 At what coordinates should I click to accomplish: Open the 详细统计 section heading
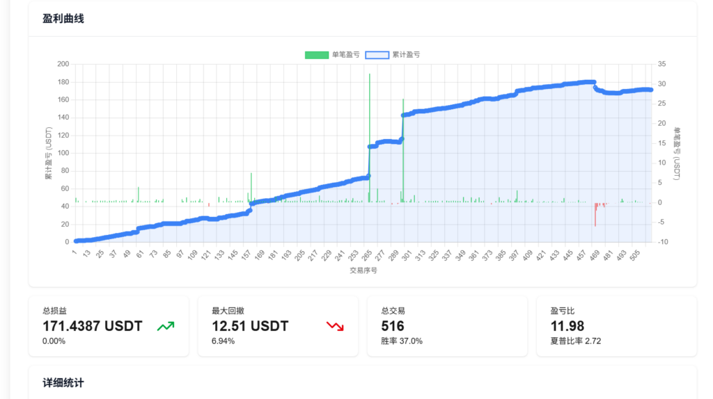pos(63,382)
